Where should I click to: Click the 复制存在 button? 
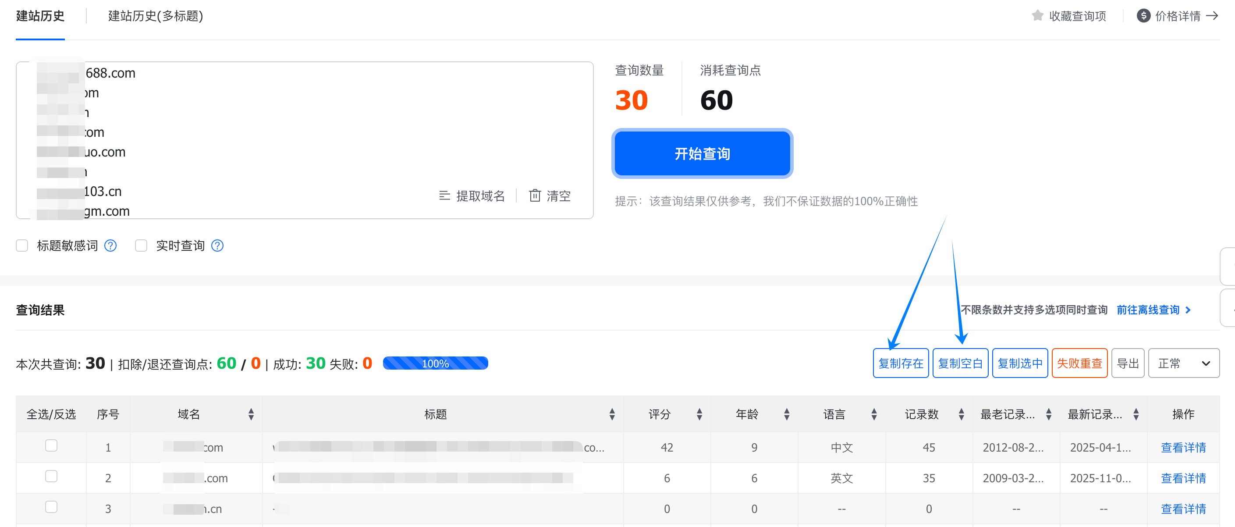point(900,363)
